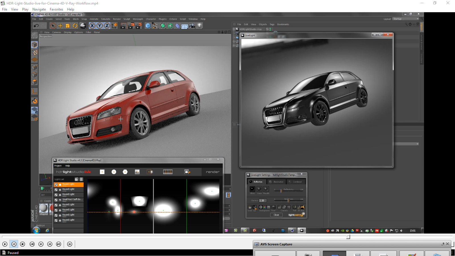455x256 pixels.
Task: Click the Coordinate System cube icon
Action: [115, 26]
